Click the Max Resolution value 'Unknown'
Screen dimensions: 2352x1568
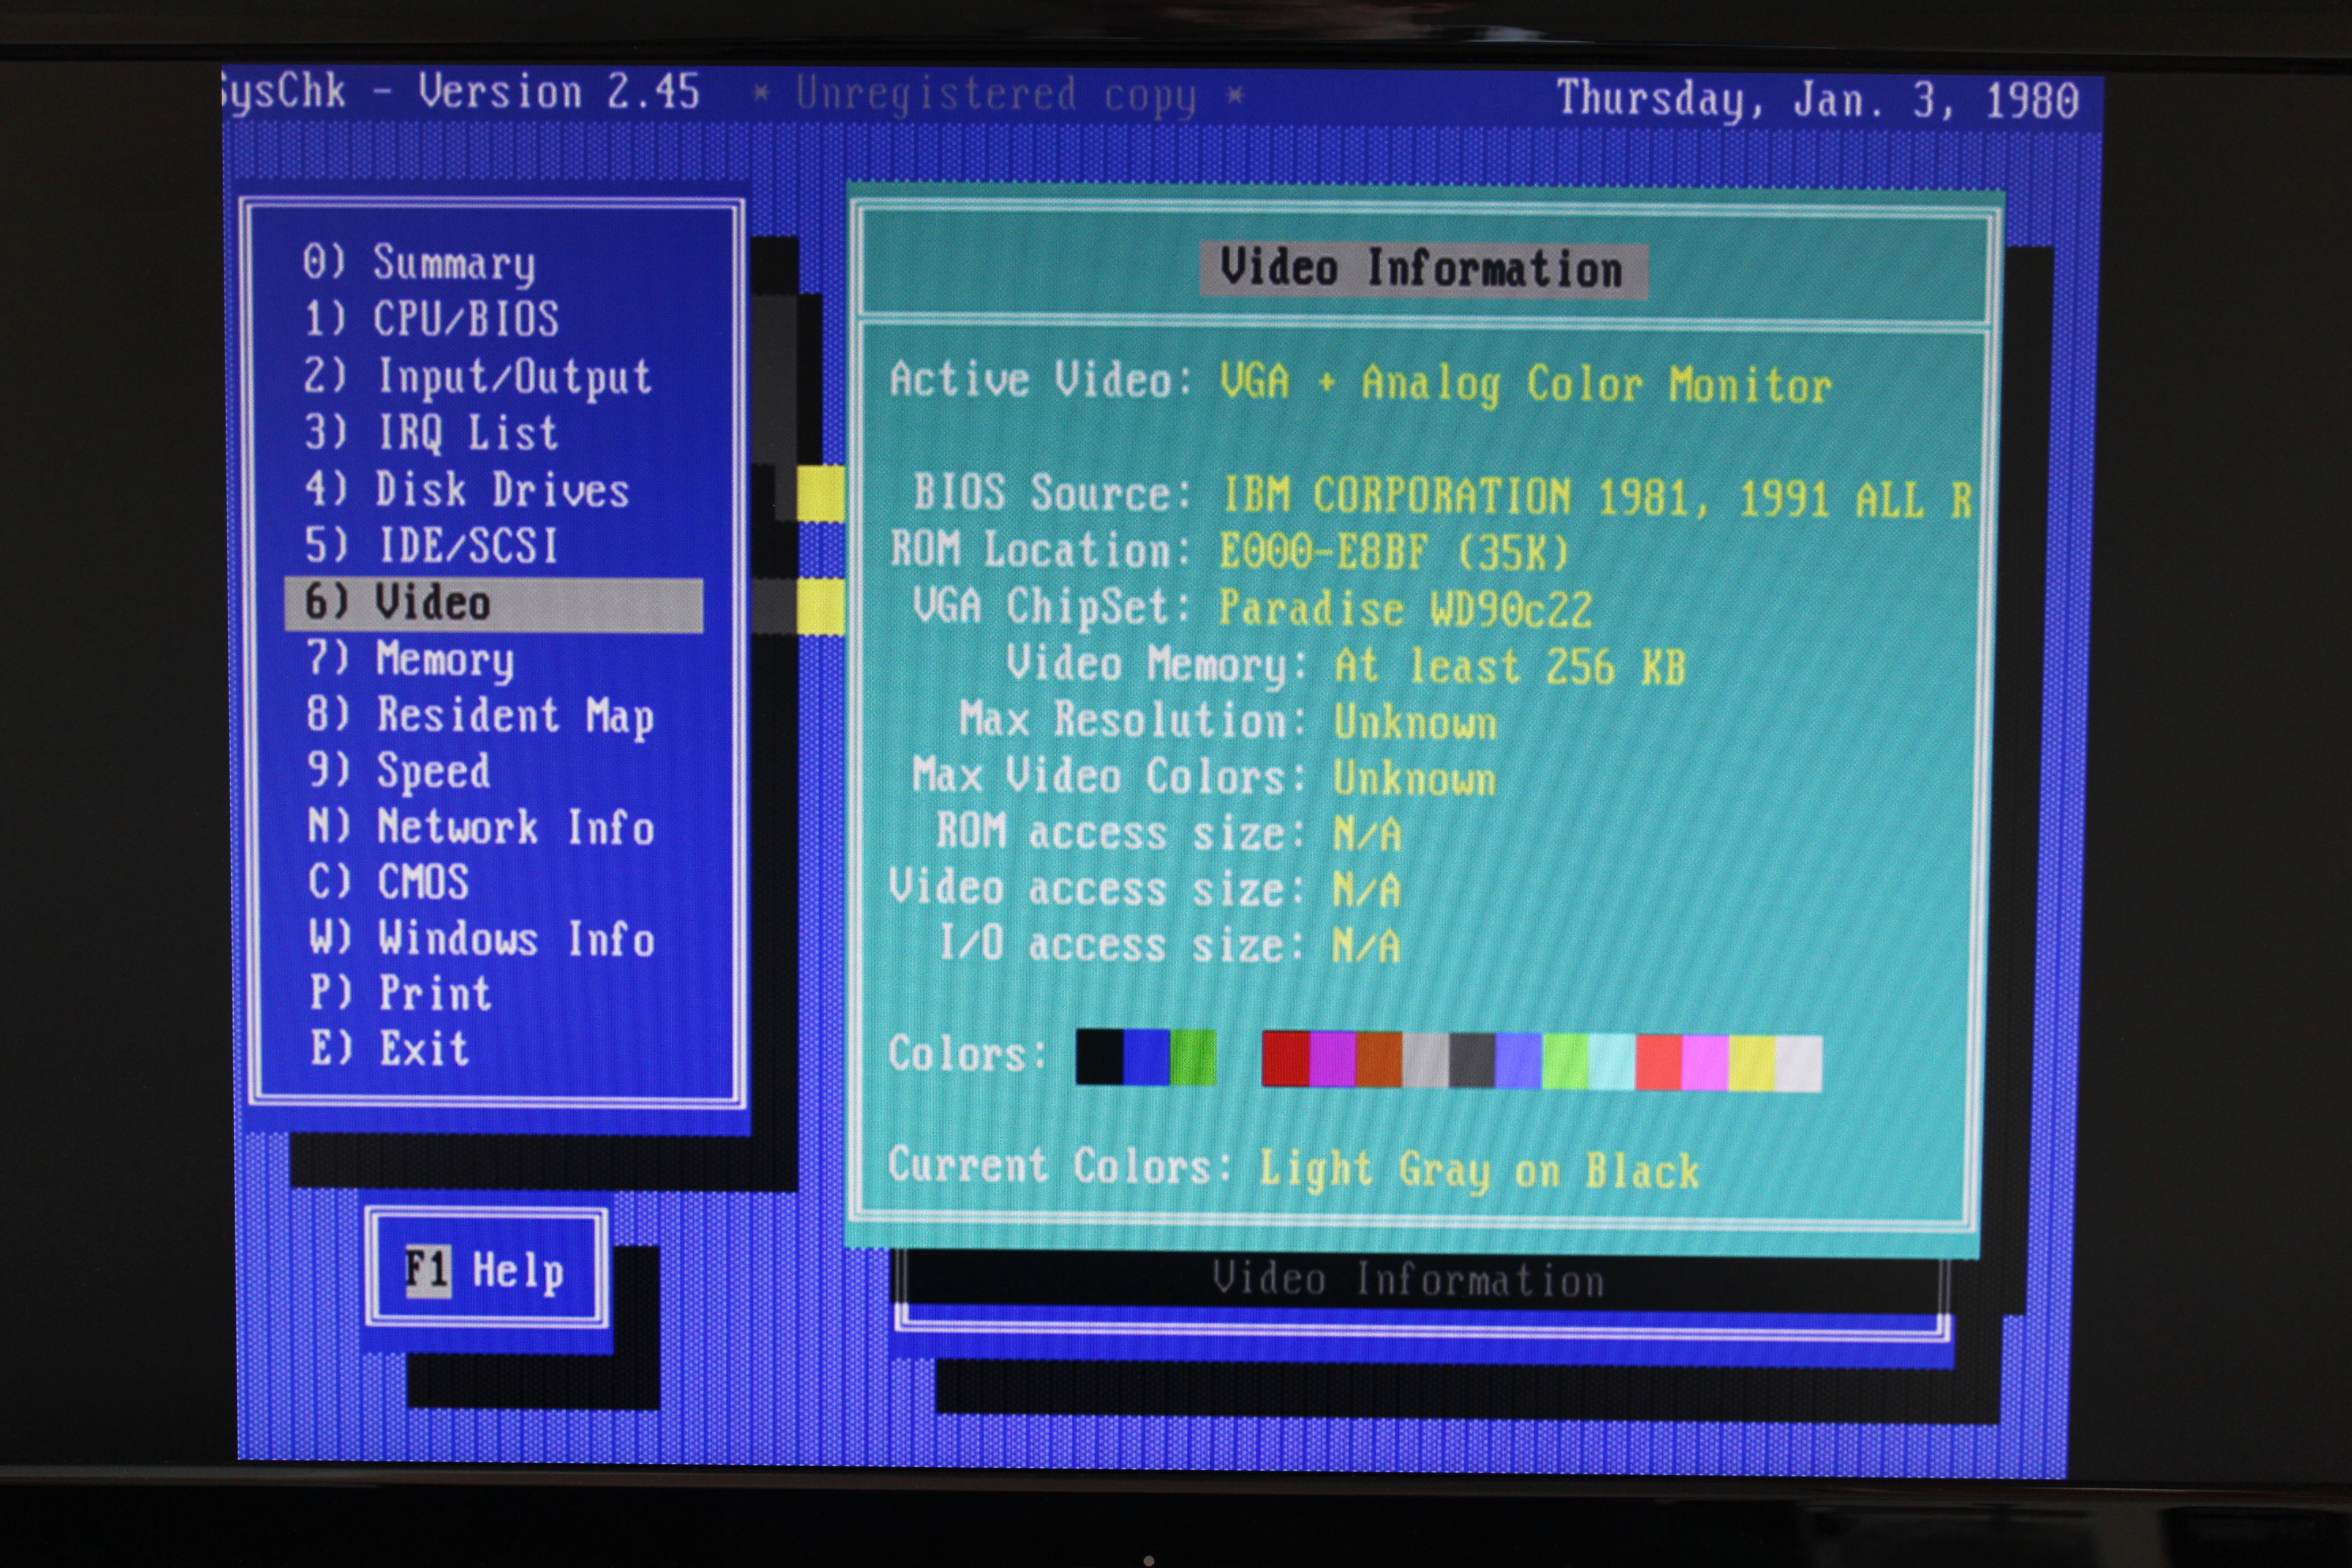pyautogui.click(x=1416, y=723)
